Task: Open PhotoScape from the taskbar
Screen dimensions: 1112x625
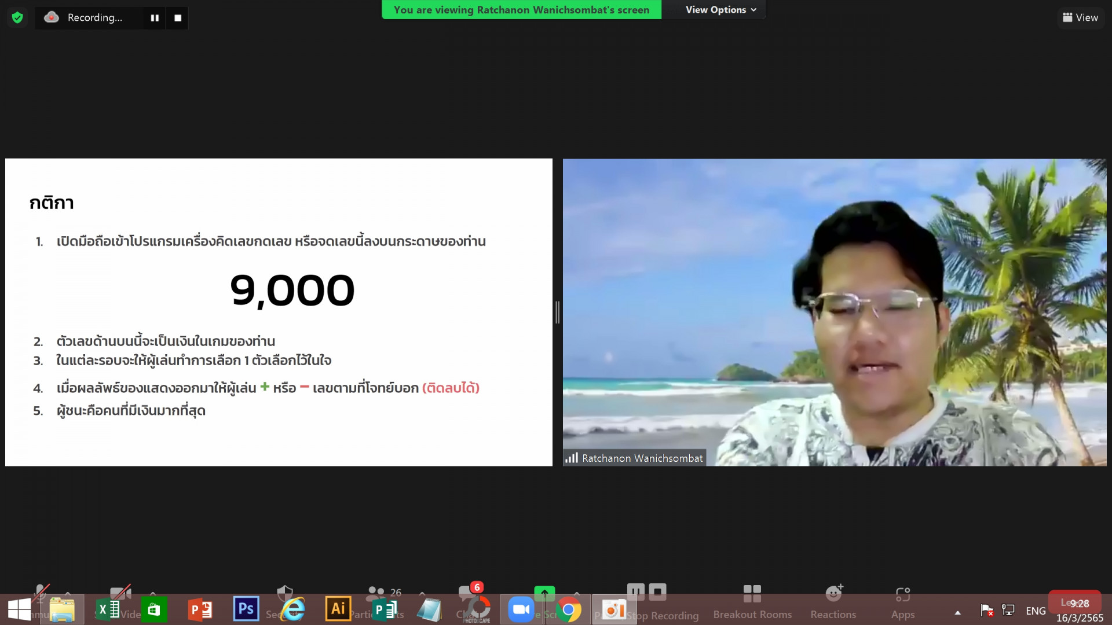Action: 477,609
